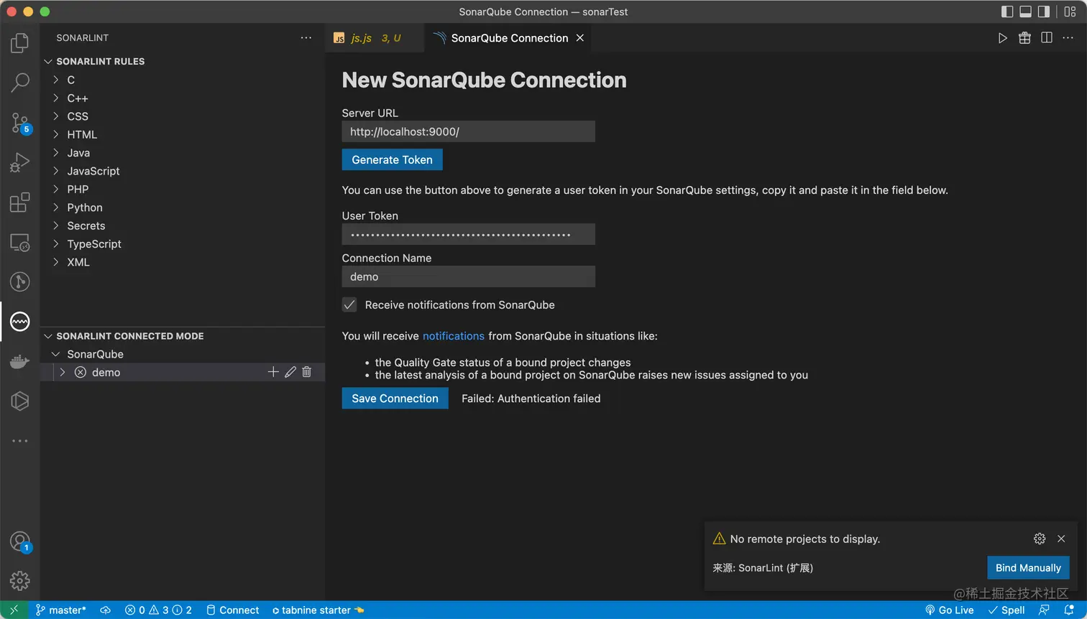
Task: Collapse SONARLINT CONNECTED MODE section
Action: [x=124, y=336]
